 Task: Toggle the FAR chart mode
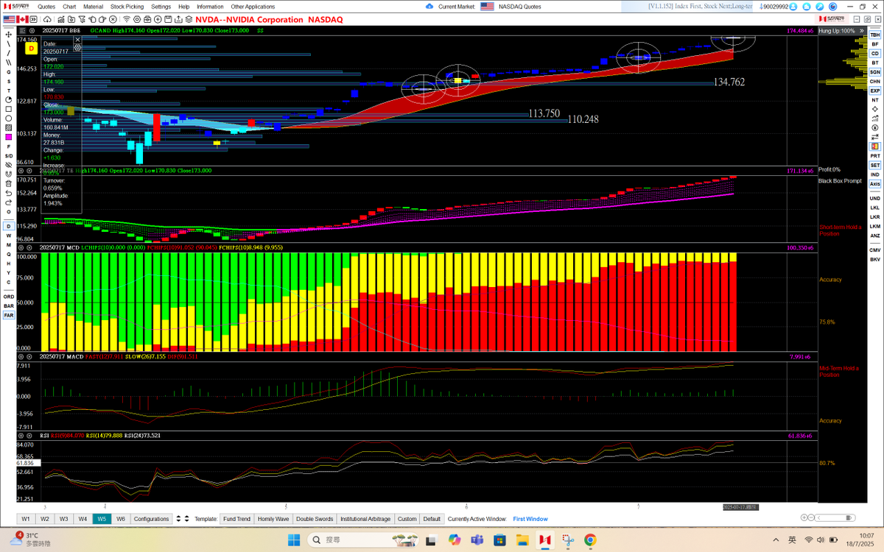point(9,314)
